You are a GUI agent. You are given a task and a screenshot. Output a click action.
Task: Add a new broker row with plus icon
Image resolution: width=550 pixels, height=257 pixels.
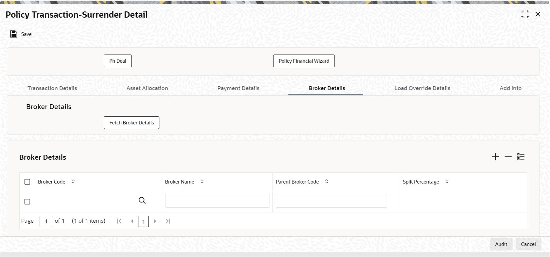coord(495,157)
